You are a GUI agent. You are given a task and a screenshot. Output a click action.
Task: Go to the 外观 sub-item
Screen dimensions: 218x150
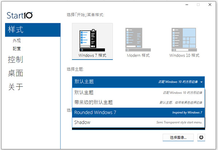17,41
